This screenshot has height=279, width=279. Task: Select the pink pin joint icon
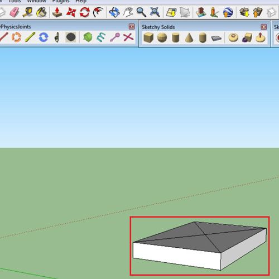pos(115,37)
